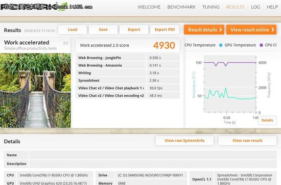Viewport: 281px width, 185px height.
Task: Click the Save results button
Action: [x=103, y=30]
